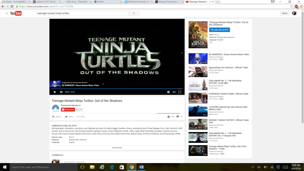Bookmark page with the star icon

tap(291, 6)
